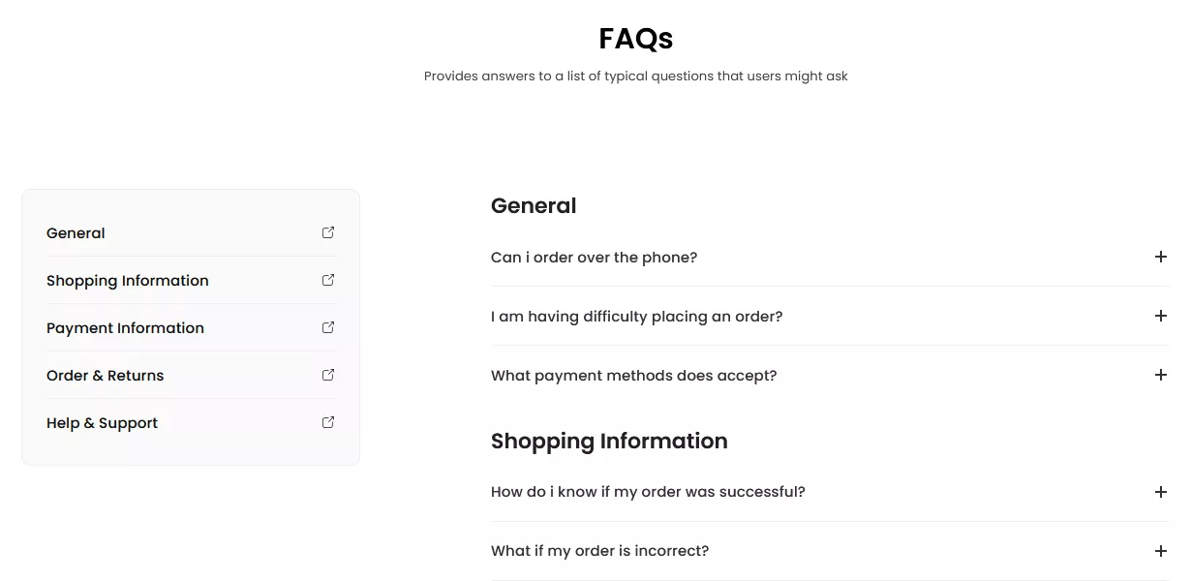Open the Order & Returns sidebar link
This screenshot has height=581, width=1191.
coord(105,375)
